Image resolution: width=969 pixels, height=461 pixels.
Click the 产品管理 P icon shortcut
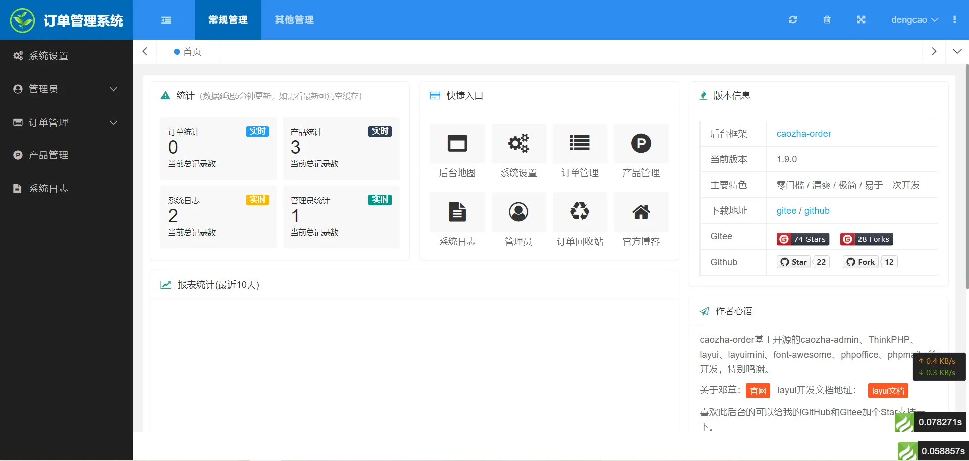click(641, 144)
